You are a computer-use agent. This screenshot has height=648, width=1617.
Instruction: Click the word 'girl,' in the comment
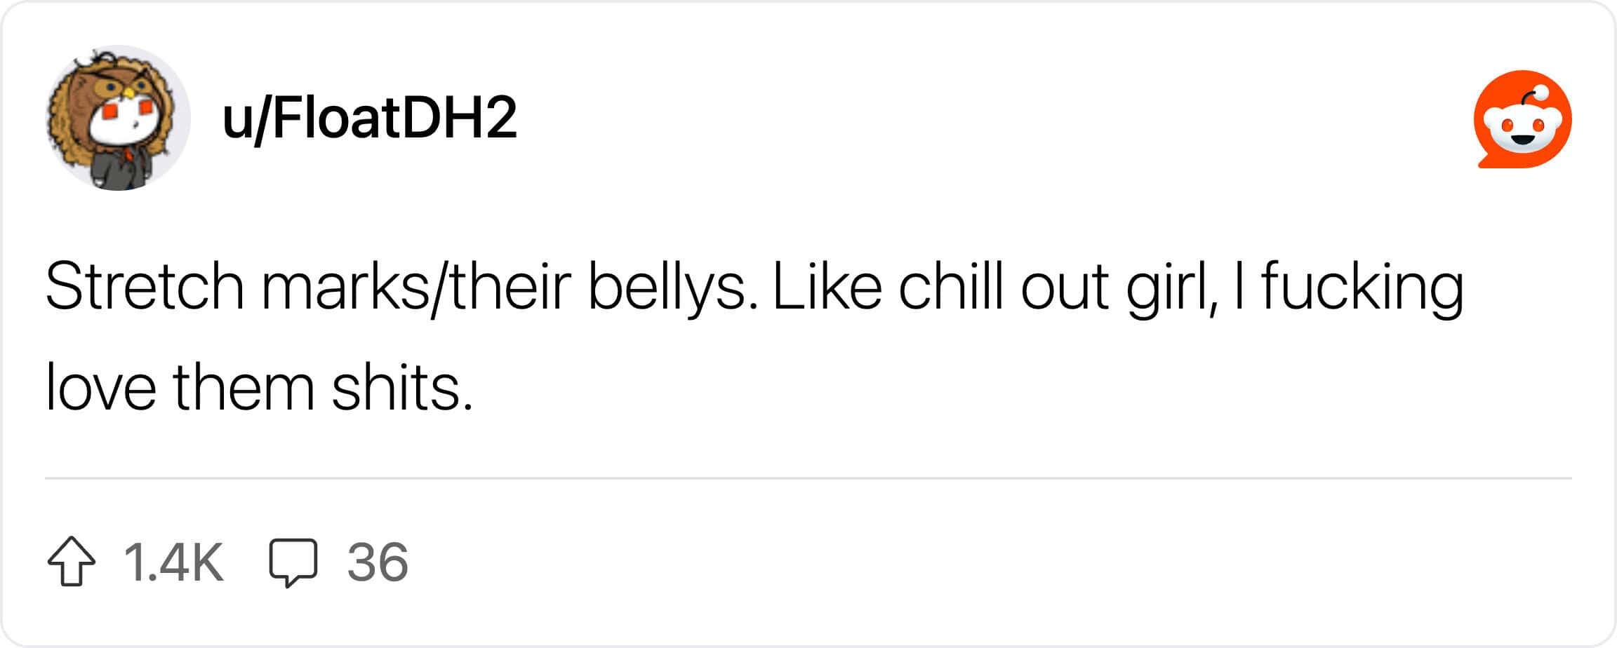(x=1171, y=287)
